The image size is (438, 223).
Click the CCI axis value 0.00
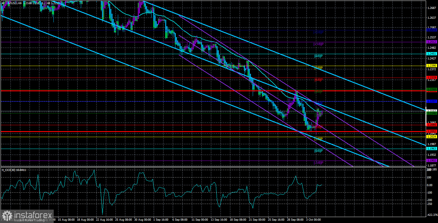[430, 185]
